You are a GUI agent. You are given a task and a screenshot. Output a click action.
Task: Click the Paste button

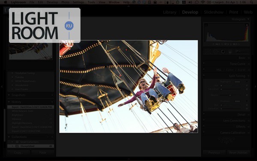(42, 152)
